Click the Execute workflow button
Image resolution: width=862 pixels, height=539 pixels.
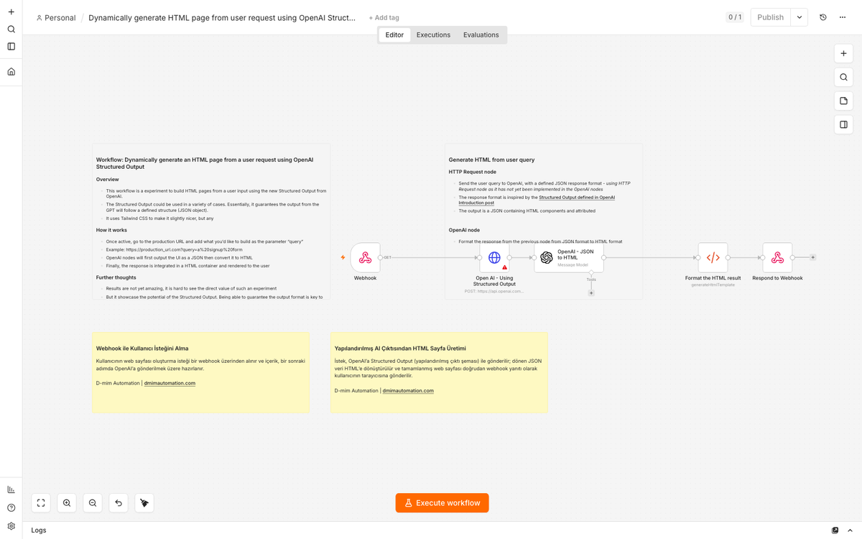point(442,503)
